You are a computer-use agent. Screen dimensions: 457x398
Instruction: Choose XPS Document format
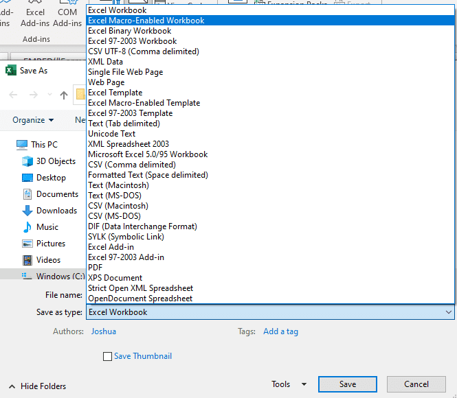pyautogui.click(x=271, y=278)
